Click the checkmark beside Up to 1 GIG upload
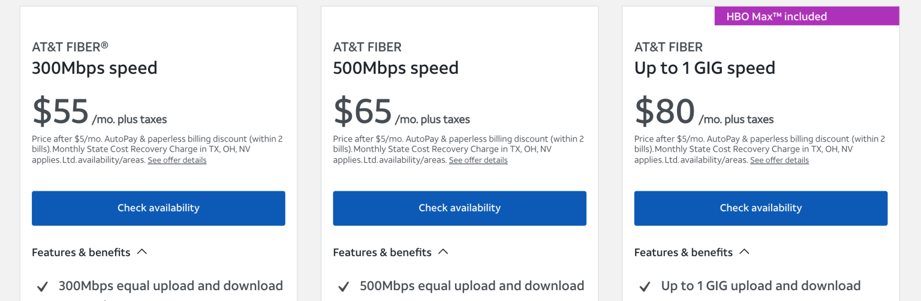This screenshot has width=921, height=301. [x=645, y=287]
